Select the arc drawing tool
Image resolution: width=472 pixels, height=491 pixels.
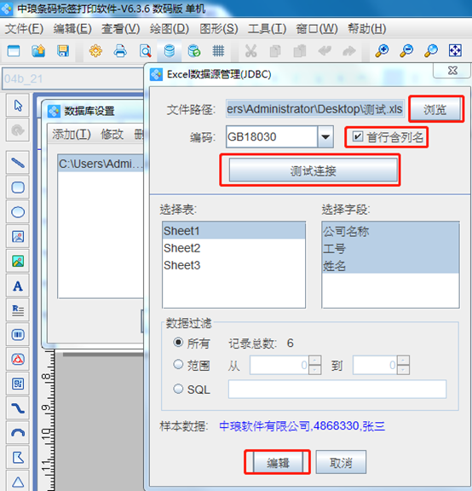coord(18,432)
